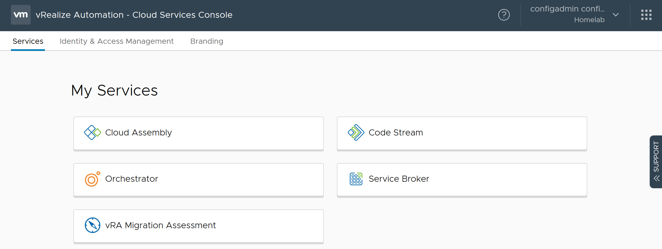This screenshot has width=662, height=249.
Task: Click the Service Broker grid icon
Action: 356,179
